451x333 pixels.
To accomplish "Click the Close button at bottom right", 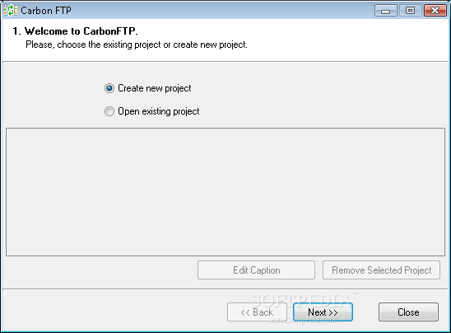I will pyautogui.click(x=408, y=312).
